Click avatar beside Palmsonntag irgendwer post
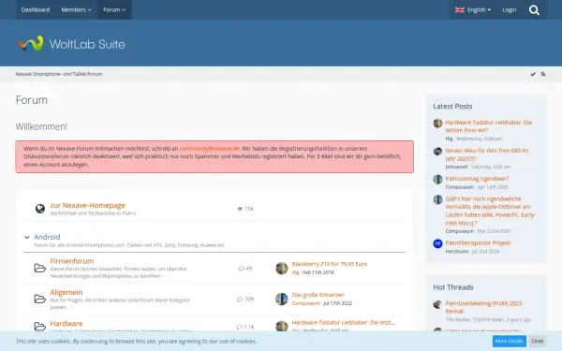This screenshot has height=351, width=562. 437,179
